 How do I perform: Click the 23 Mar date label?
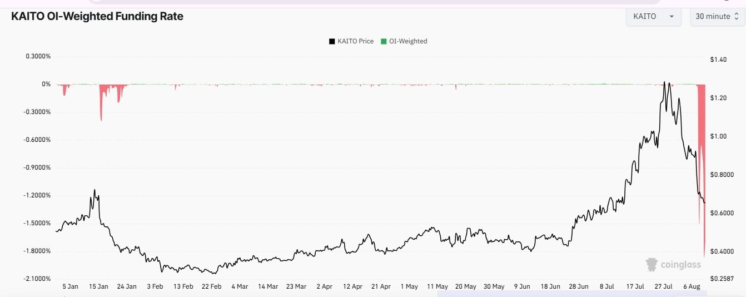click(x=296, y=287)
